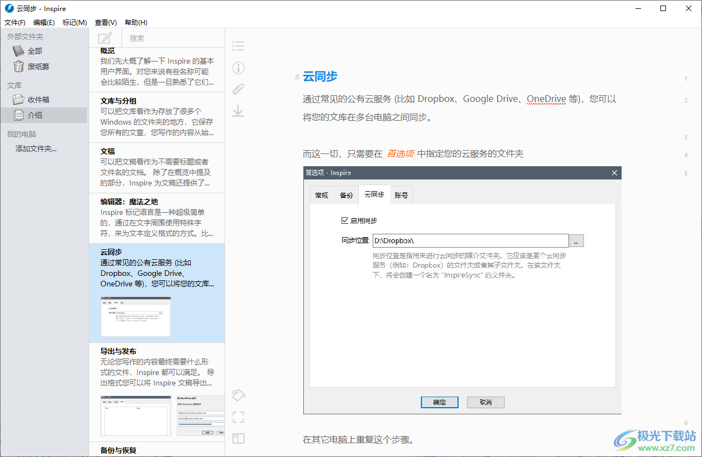Click 添加文件夹... to add folder
Image resolution: width=702 pixels, height=457 pixels.
point(36,148)
